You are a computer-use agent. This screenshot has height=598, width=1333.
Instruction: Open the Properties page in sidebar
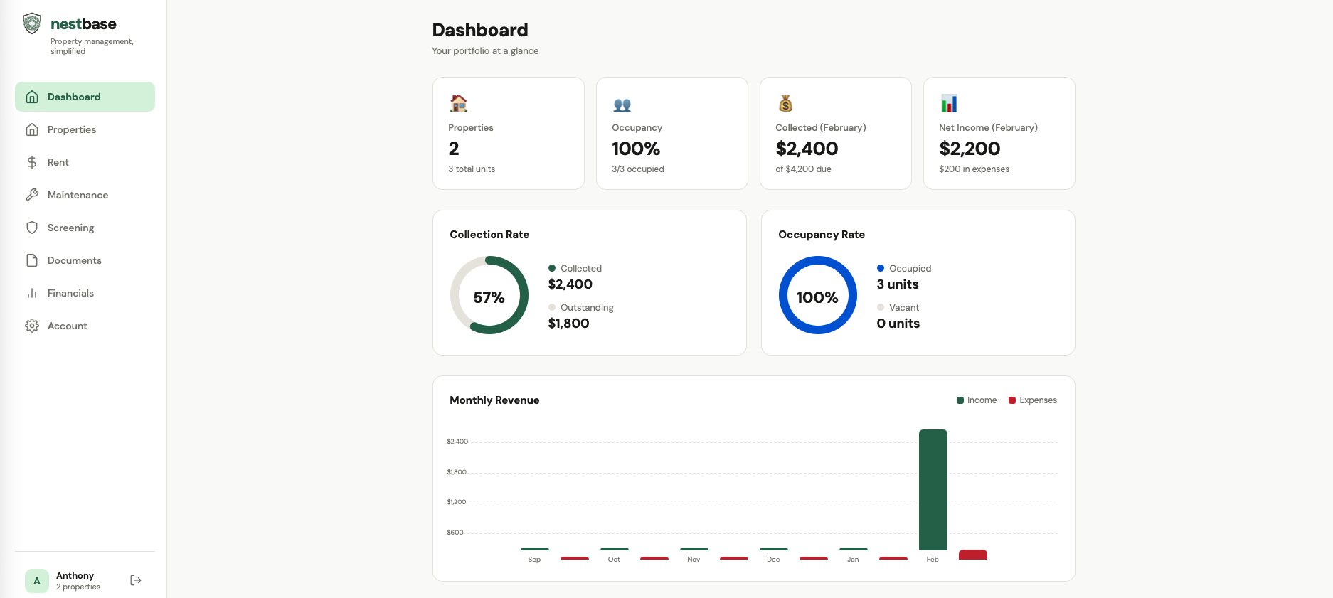coord(72,129)
